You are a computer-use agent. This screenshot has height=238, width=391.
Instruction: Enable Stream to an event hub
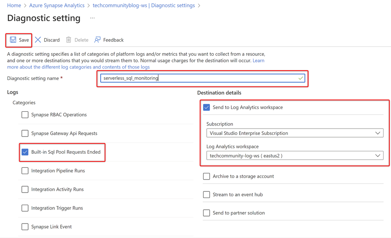pos(207,195)
